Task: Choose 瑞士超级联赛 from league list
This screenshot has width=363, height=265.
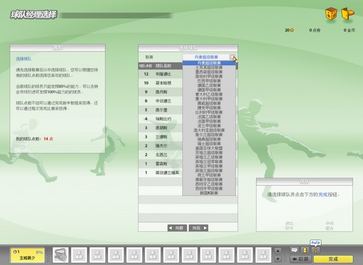Action: pos(209,144)
